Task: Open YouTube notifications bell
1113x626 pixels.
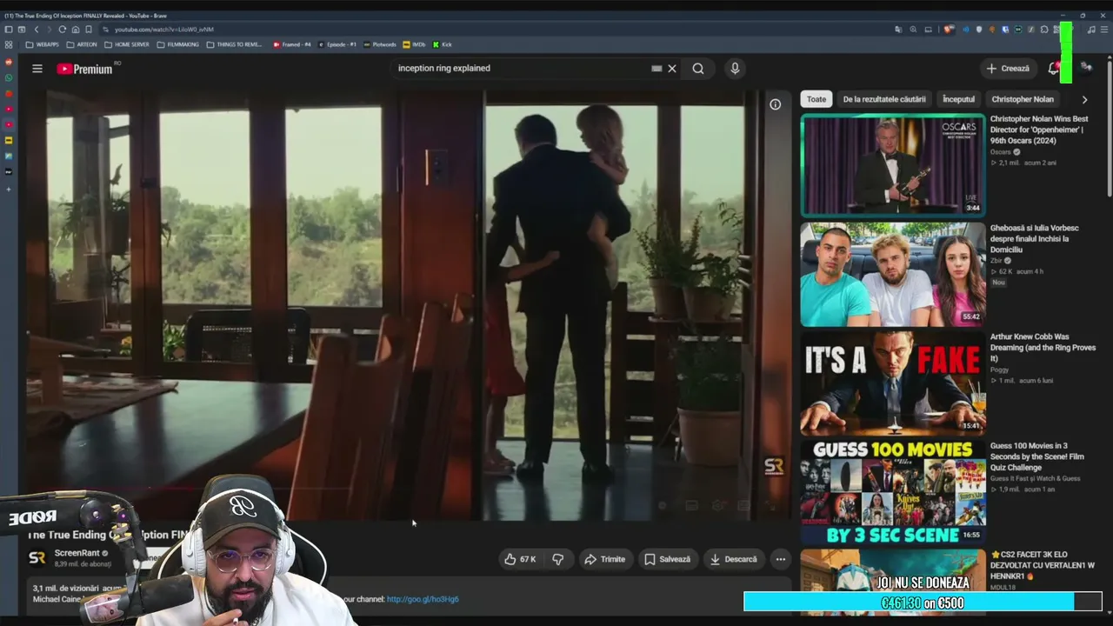Action: (1054, 69)
